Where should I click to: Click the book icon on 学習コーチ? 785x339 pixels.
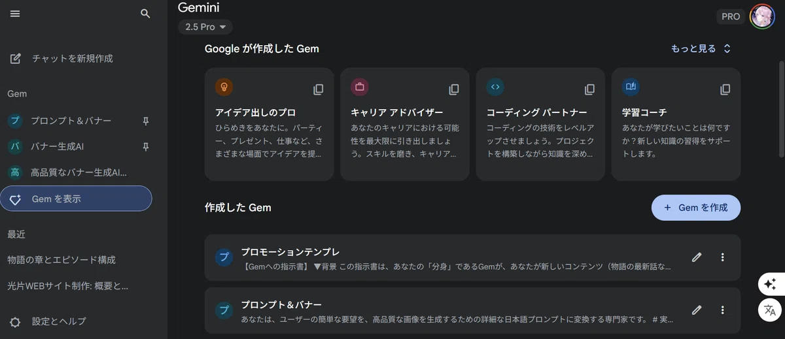[631, 86]
